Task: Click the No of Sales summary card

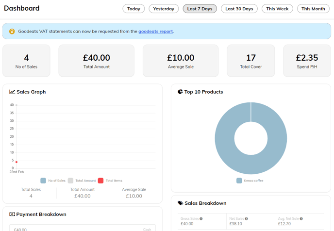Action: pyautogui.click(x=26, y=61)
